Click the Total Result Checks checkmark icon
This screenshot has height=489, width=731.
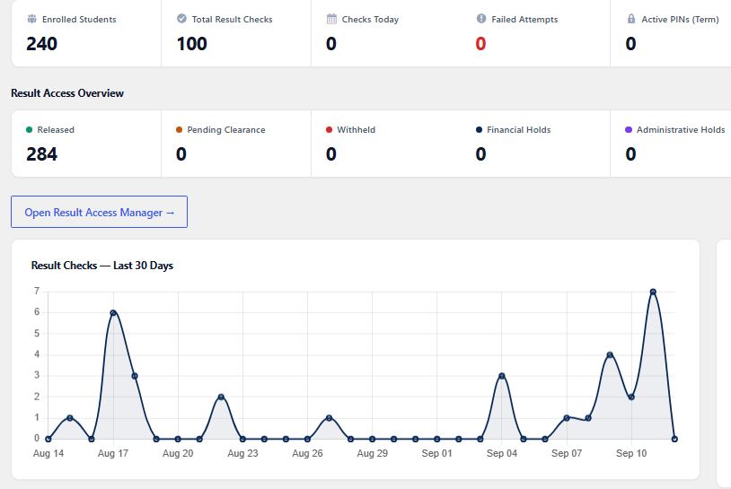point(181,19)
